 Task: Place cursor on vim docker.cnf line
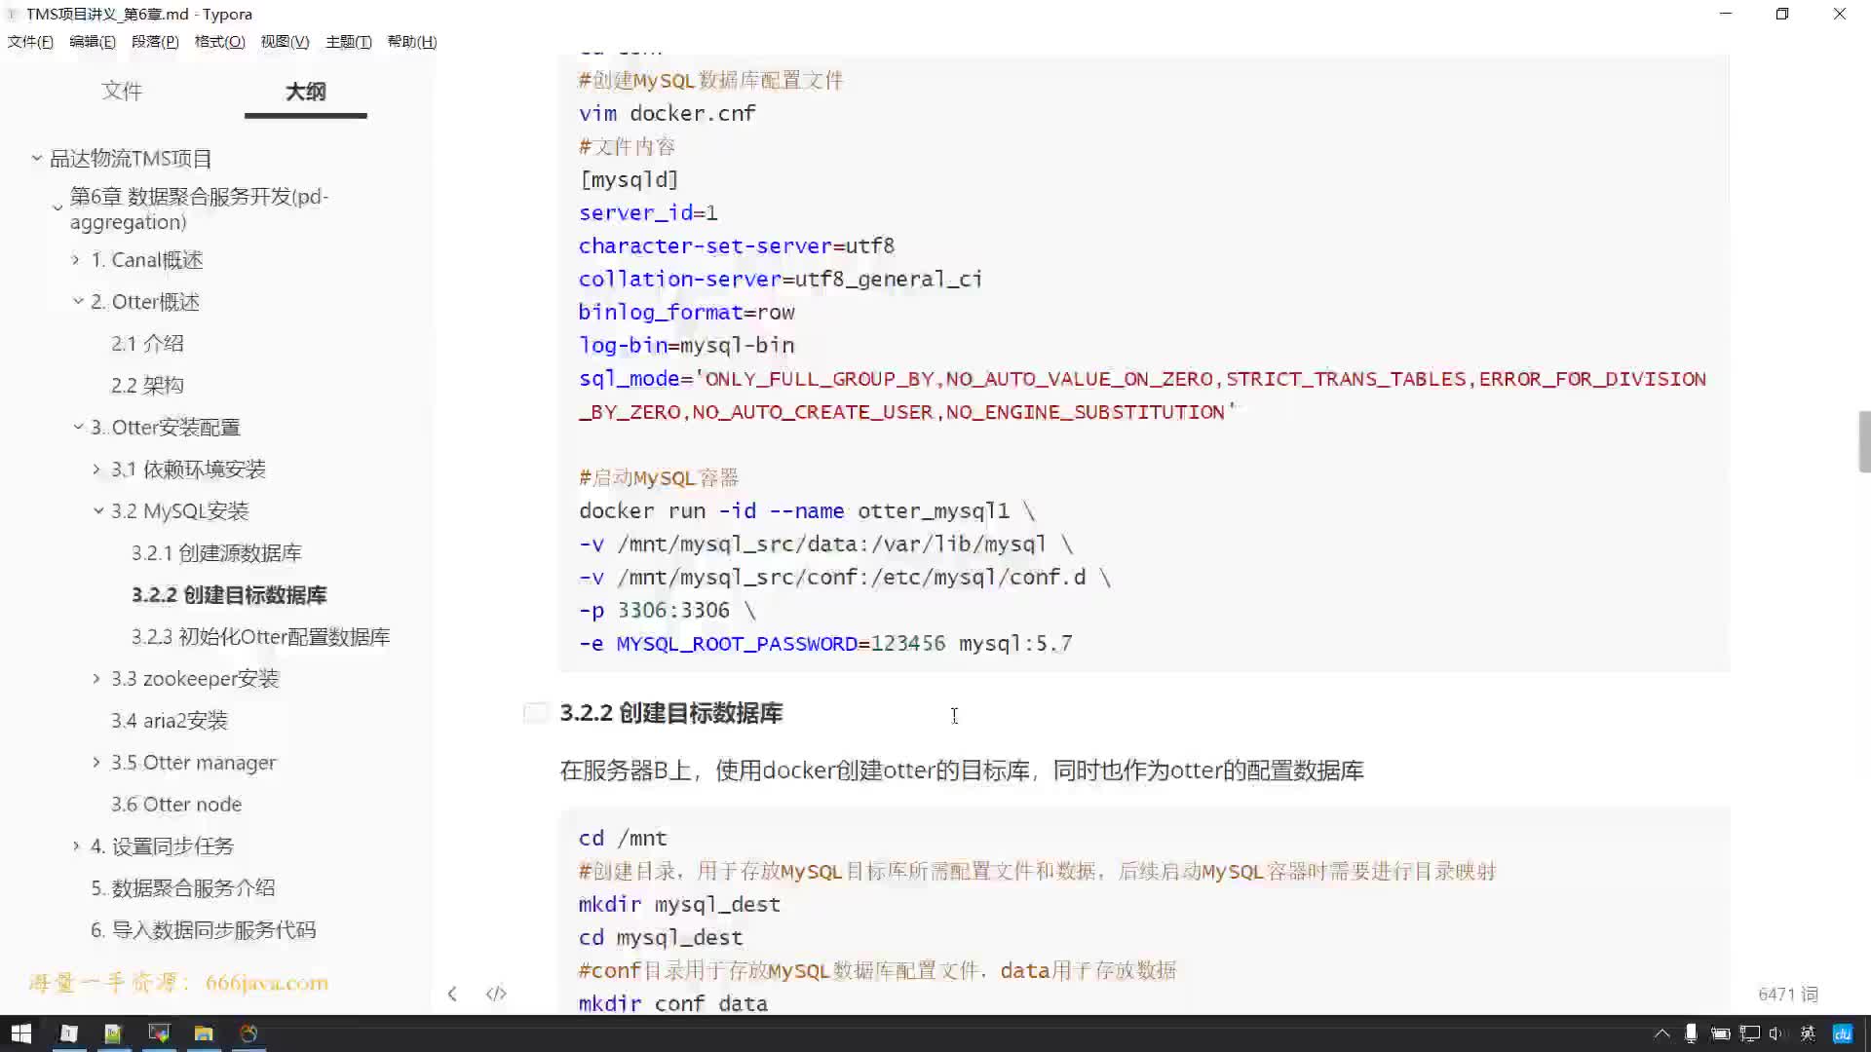coord(667,113)
